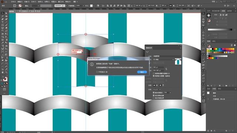Tick the "不再显示" checkbox in dialog
Viewport: 237px width, 133px height.
click(97, 72)
